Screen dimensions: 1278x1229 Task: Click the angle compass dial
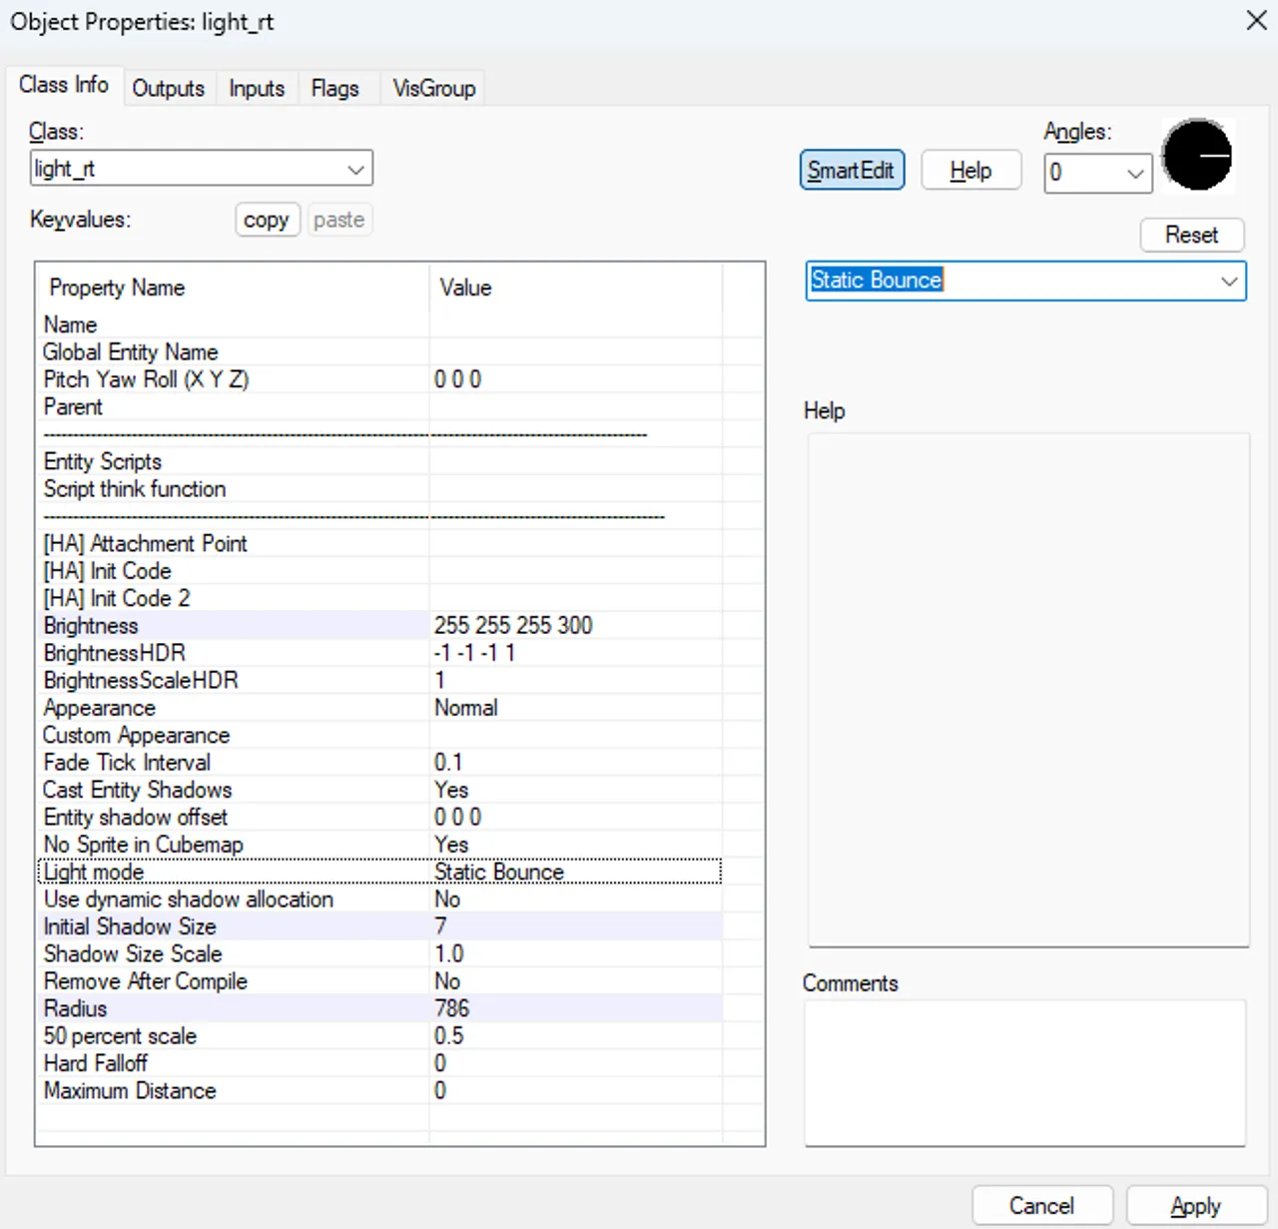(x=1197, y=156)
